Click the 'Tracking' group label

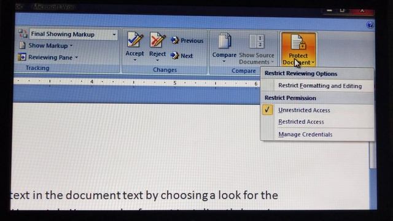(37, 68)
